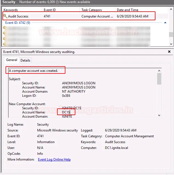This screenshot has width=174, height=175.
Task: Click the key icon on first blurred event row
Action: point(4,28)
